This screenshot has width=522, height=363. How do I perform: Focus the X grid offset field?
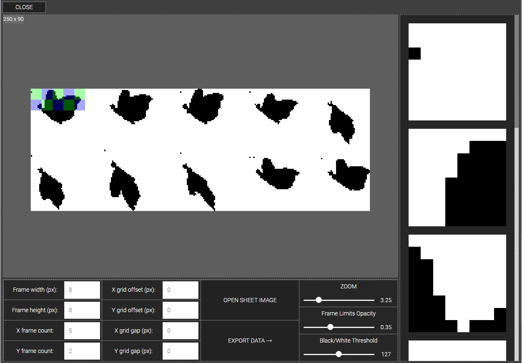pyautogui.click(x=180, y=290)
